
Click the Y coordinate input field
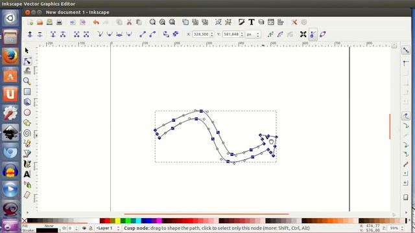tap(231, 34)
